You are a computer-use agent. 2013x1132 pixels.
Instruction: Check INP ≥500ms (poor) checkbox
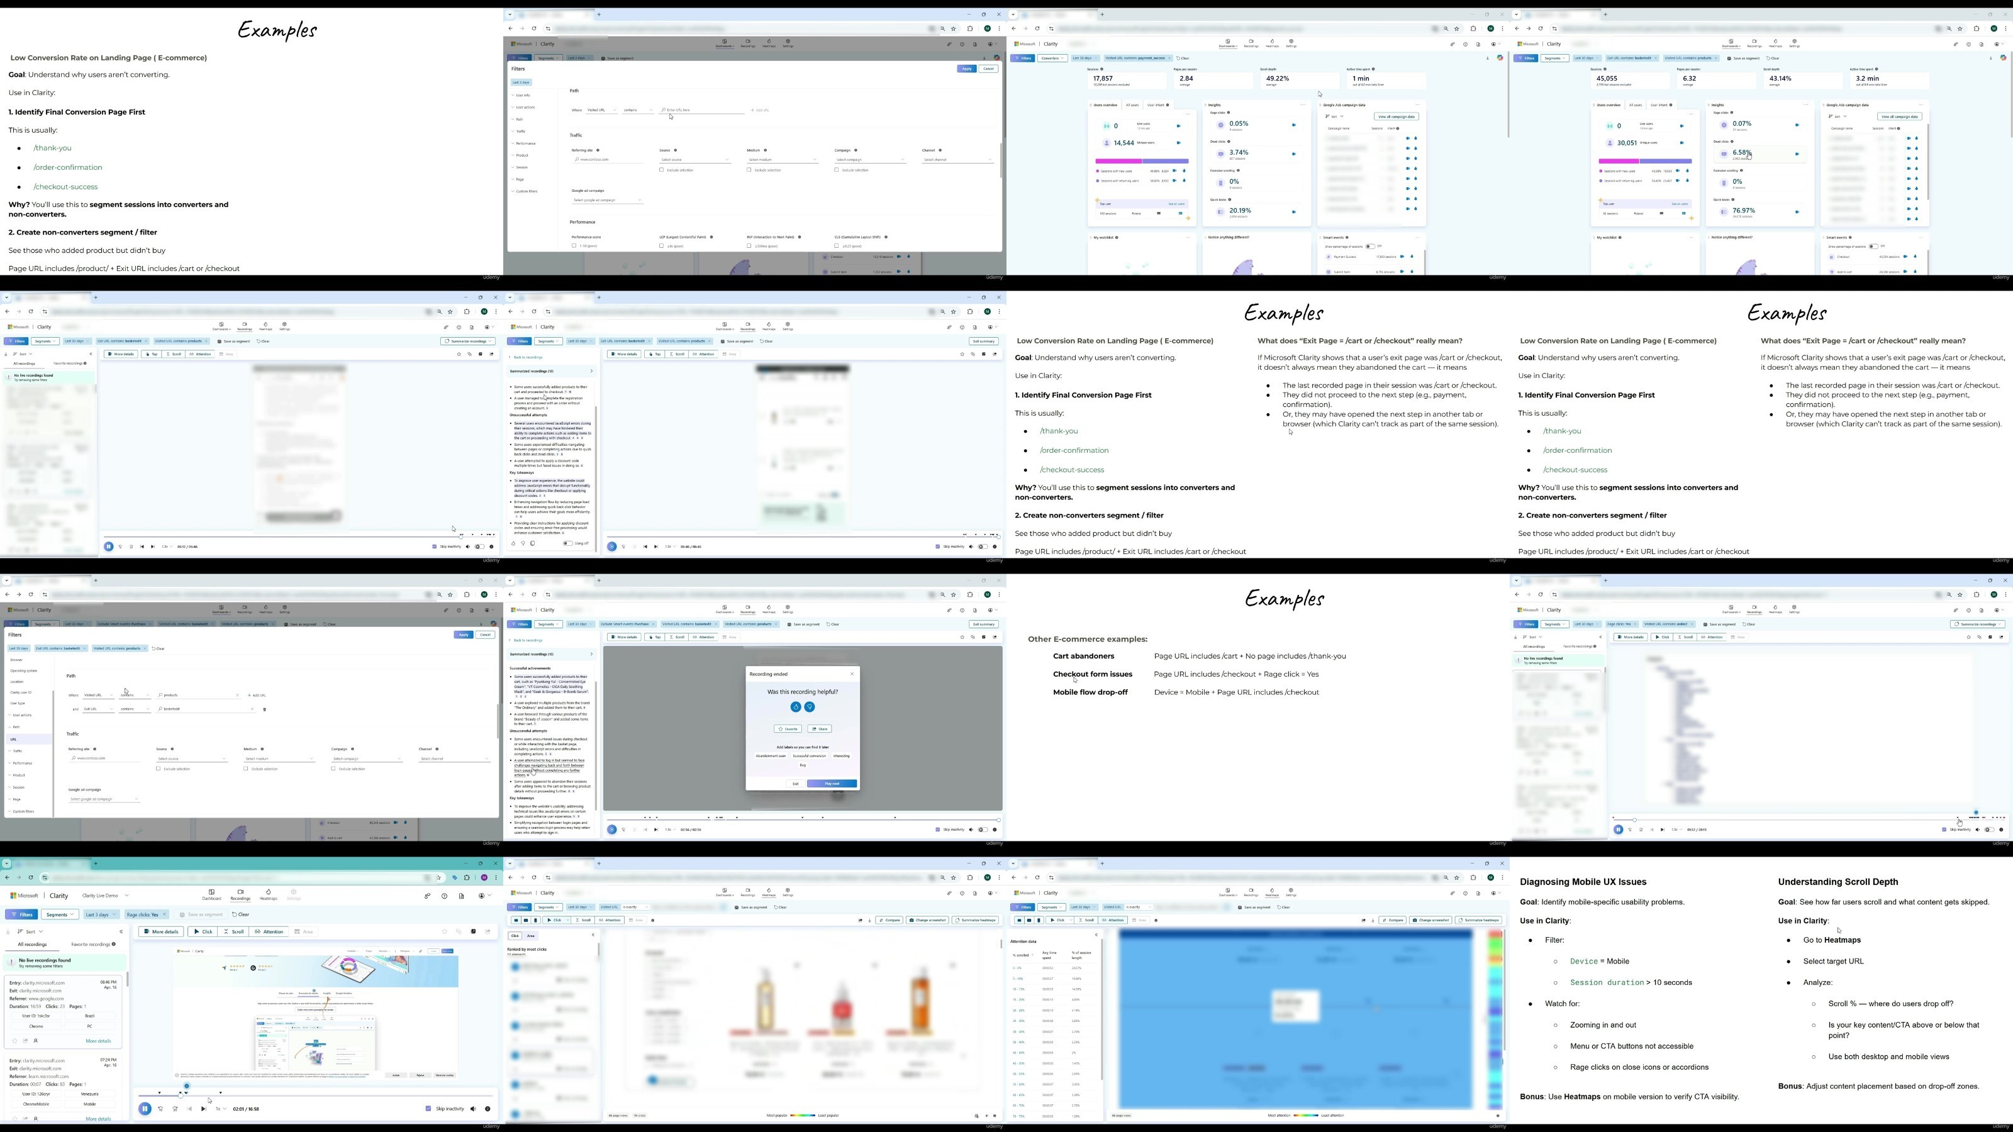coord(749,246)
